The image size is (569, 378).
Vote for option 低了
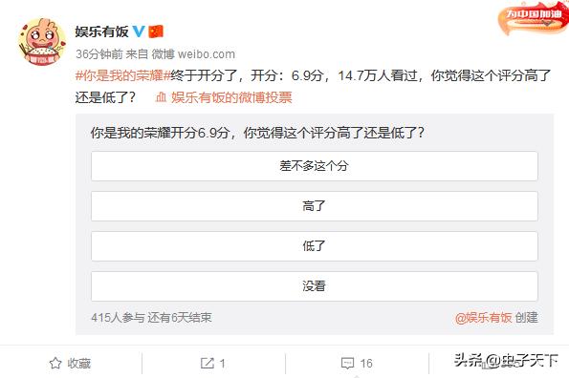(315, 246)
